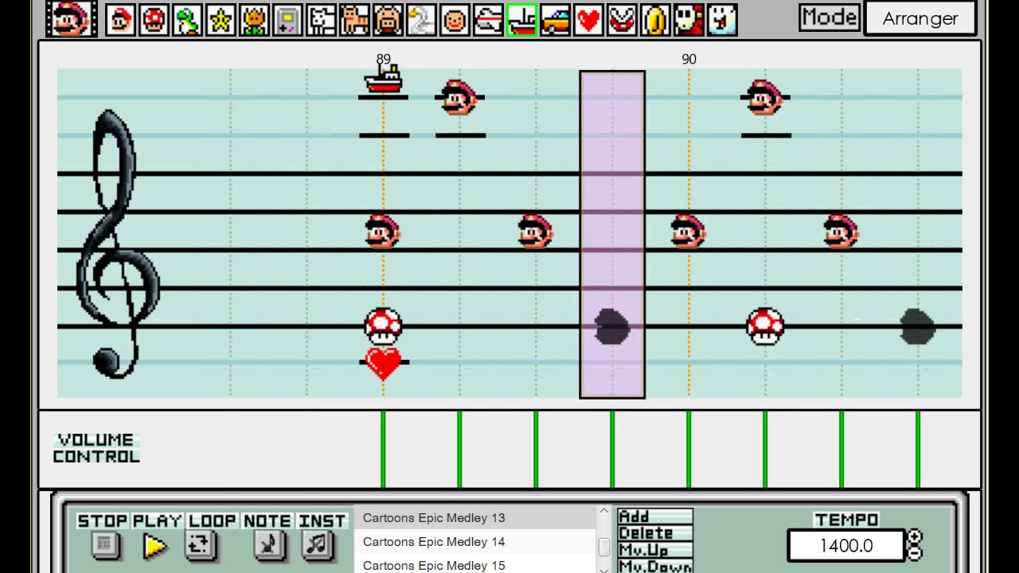
Task: Click the measure number 90 marker
Action: (x=689, y=59)
